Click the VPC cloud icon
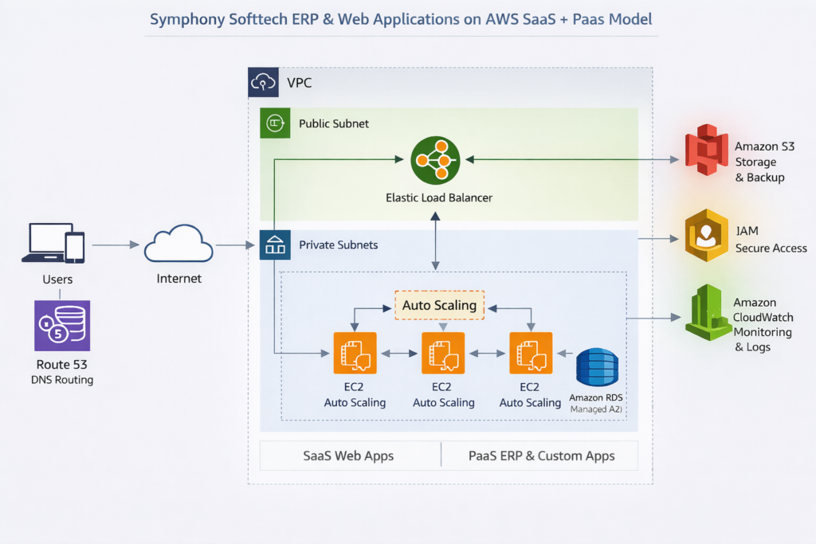Image resolution: width=816 pixels, height=544 pixels. pos(263,82)
